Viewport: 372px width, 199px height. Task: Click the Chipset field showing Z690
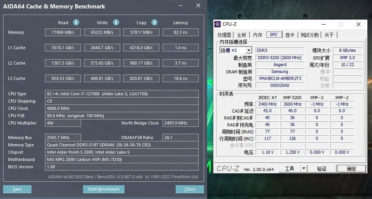coord(122,153)
